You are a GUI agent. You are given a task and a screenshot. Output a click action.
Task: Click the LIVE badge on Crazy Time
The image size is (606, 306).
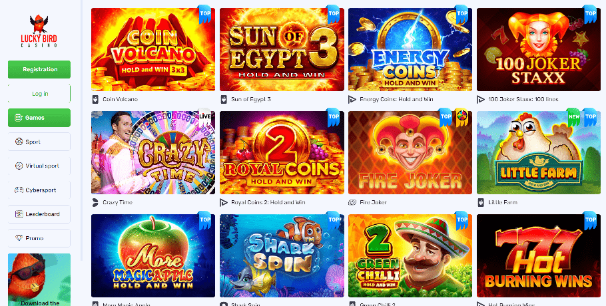(x=205, y=115)
